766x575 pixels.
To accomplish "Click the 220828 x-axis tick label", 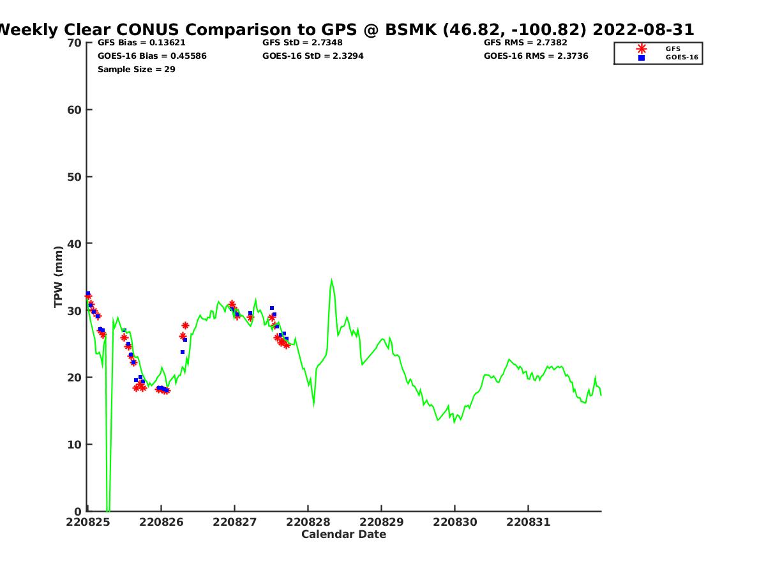I will (x=308, y=522).
